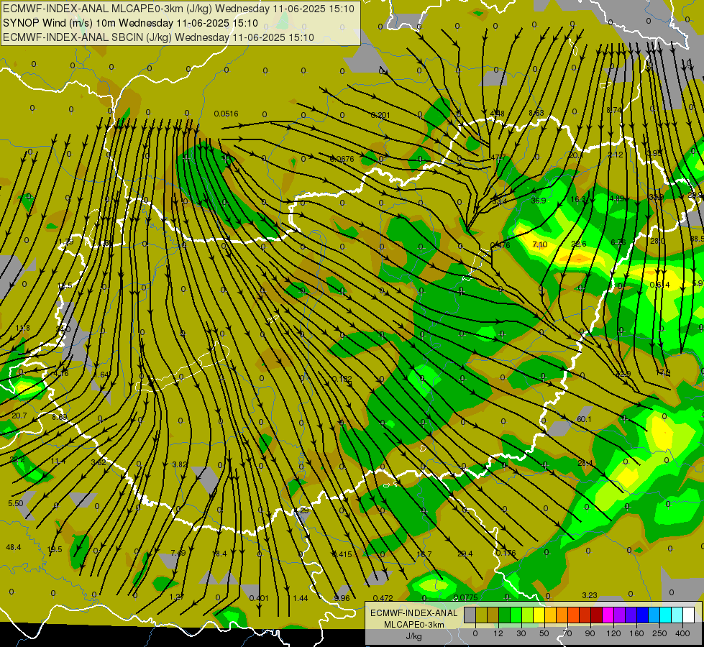Click the map value 3.23
The image size is (704, 647).
click(x=590, y=595)
